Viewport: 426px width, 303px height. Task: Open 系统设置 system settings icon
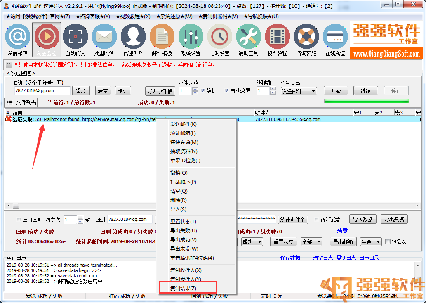pyautogui.click(x=191, y=40)
